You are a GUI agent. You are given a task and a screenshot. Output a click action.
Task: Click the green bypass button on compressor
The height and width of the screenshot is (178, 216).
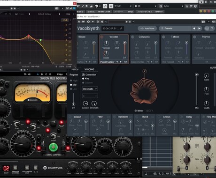54,148
